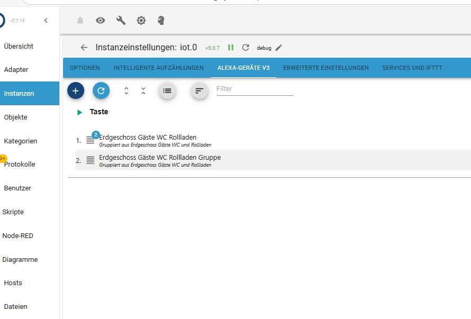471x319 pixels.
Task: Focus the Filter input field
Action: click(x=255, y=89)
